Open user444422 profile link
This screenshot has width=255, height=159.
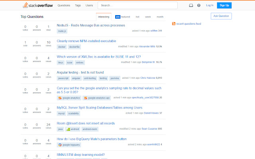(x=153, y=144)
